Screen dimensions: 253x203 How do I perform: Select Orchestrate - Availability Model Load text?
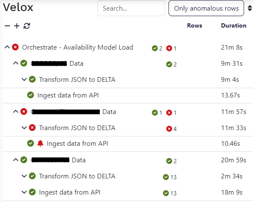click(x=78, y=47)
